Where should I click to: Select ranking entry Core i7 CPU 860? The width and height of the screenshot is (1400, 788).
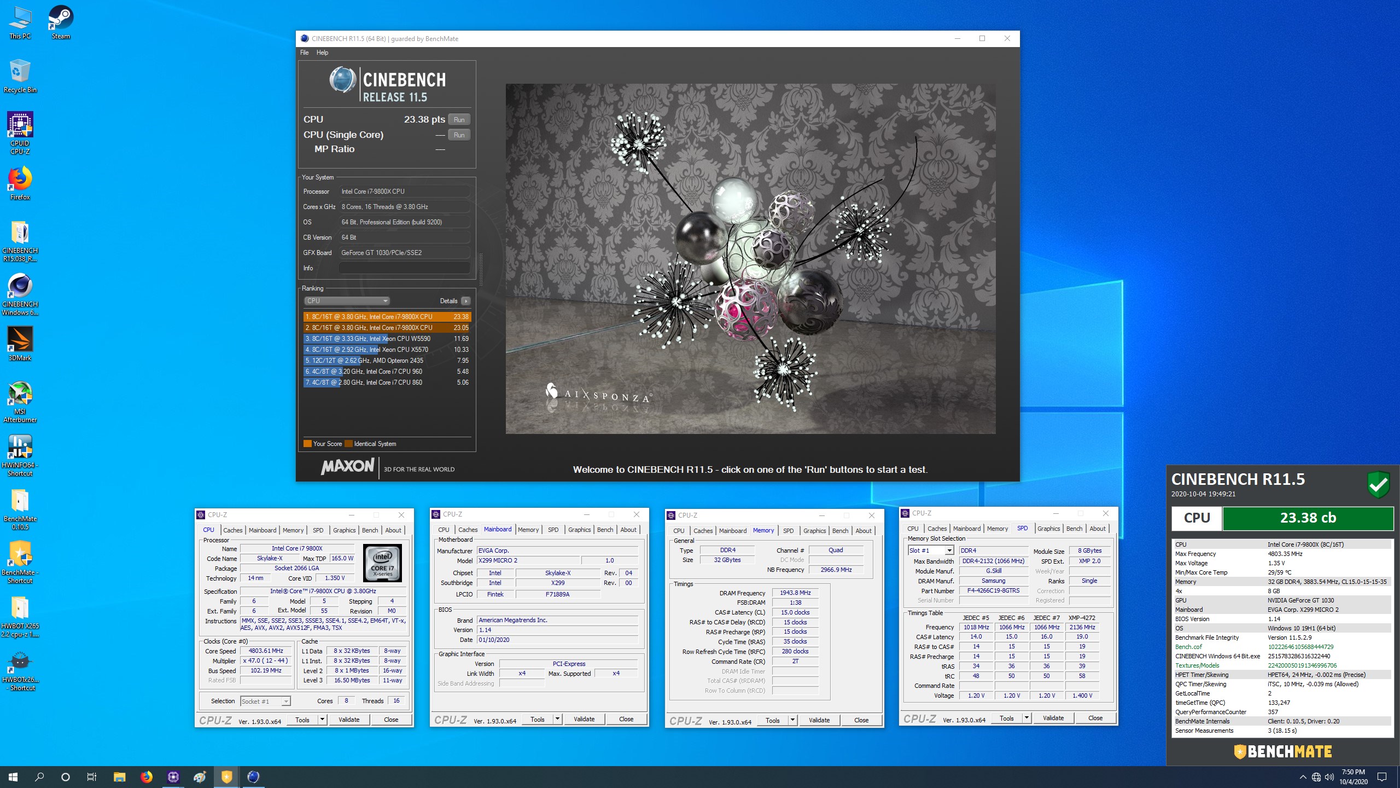387,383
